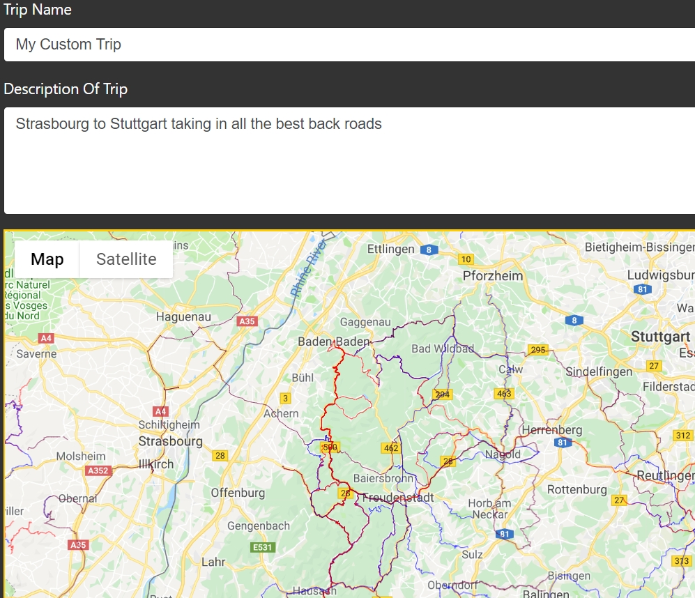Click the green E531 road shield
The width and height of the screenshot is (695, 598).
[x=263, y=547]
